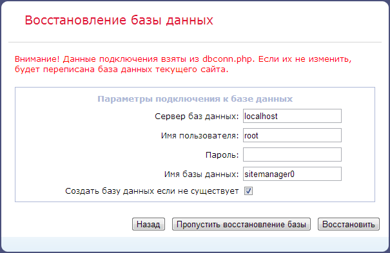The height and width of the screenshot is (253, 390).
Task: Select the 'Имя базы данных' field with sitemanager0
Action: pyautogui.click(x=292, y=174)
